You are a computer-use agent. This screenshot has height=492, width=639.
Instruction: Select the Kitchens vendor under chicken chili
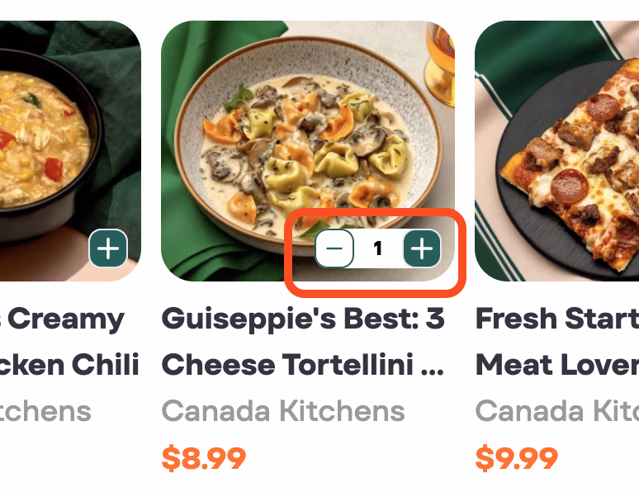[45, 410]
